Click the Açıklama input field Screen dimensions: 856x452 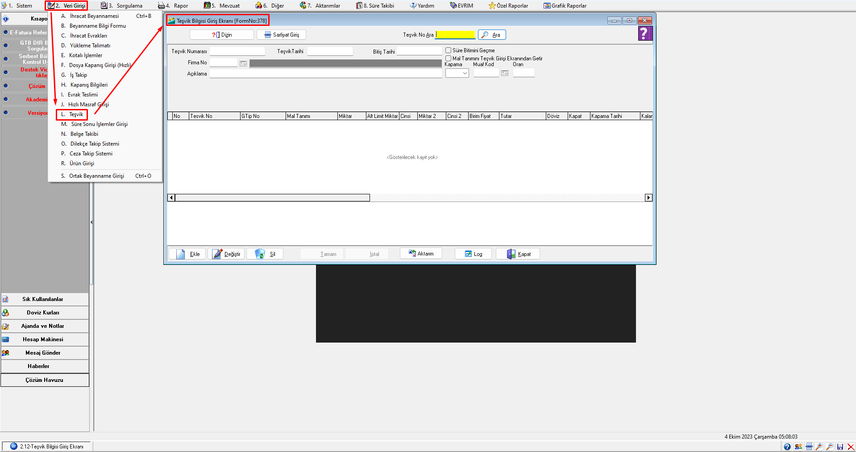326,74
